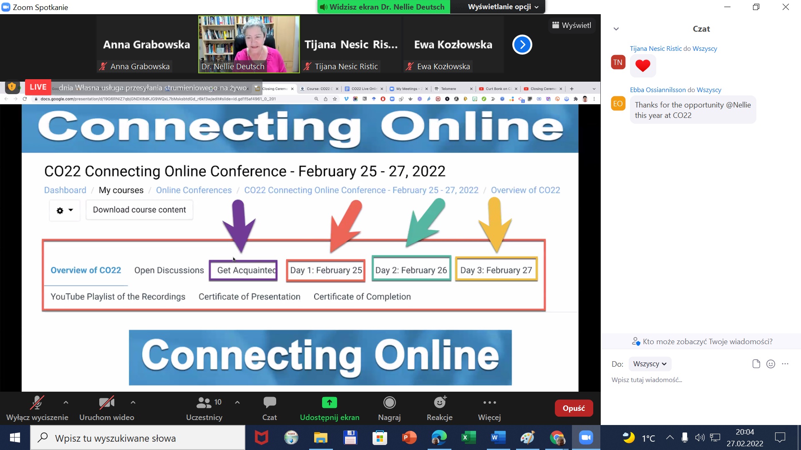Open Microsoft Edge from taskbar
This screenshot has height=450, width=801.
(439, 438)
